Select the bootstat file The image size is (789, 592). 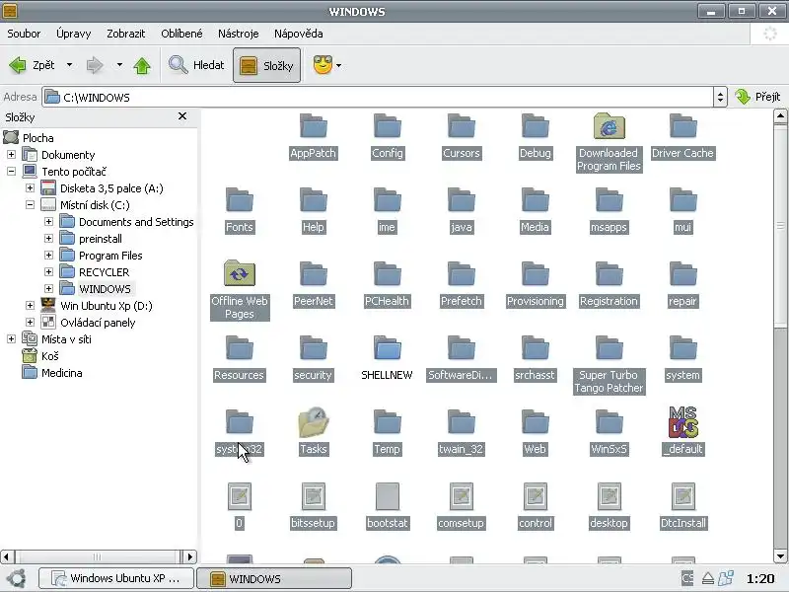pos(387,506)
